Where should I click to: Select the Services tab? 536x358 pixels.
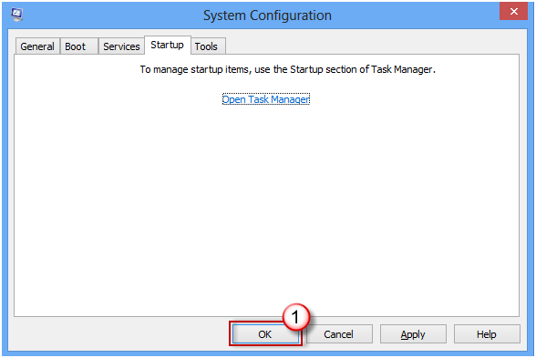coord(121,46)
